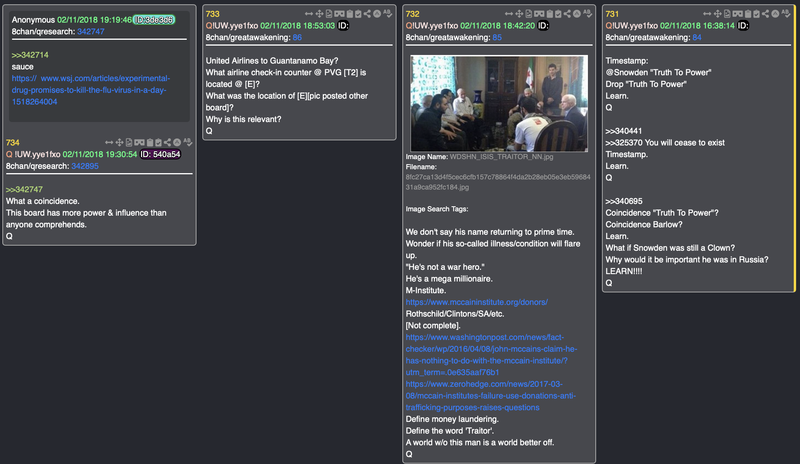Click post number 731 heading

click(612, 14)
